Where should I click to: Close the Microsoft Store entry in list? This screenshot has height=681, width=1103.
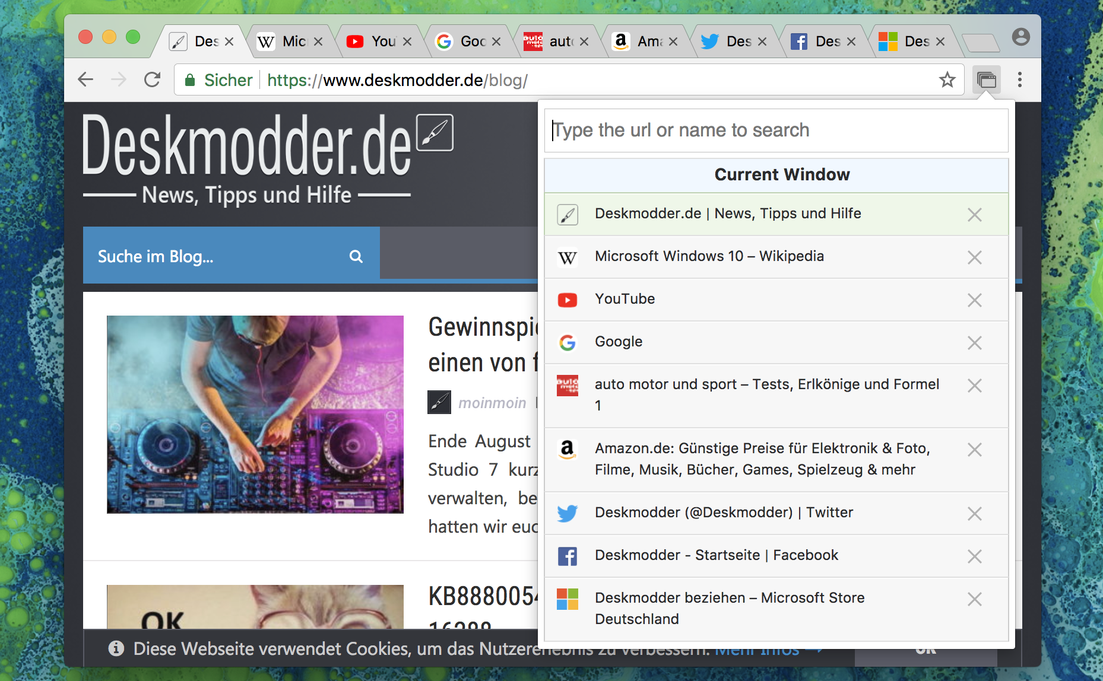pos(974,599)
